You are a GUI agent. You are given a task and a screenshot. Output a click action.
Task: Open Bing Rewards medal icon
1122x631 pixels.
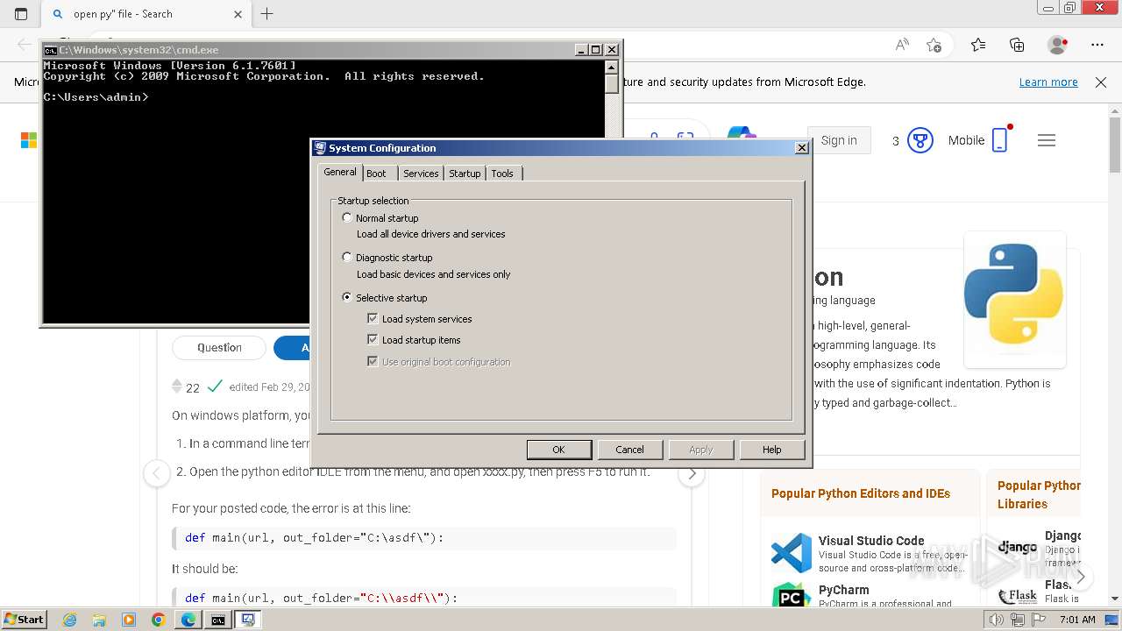[920, 140]
